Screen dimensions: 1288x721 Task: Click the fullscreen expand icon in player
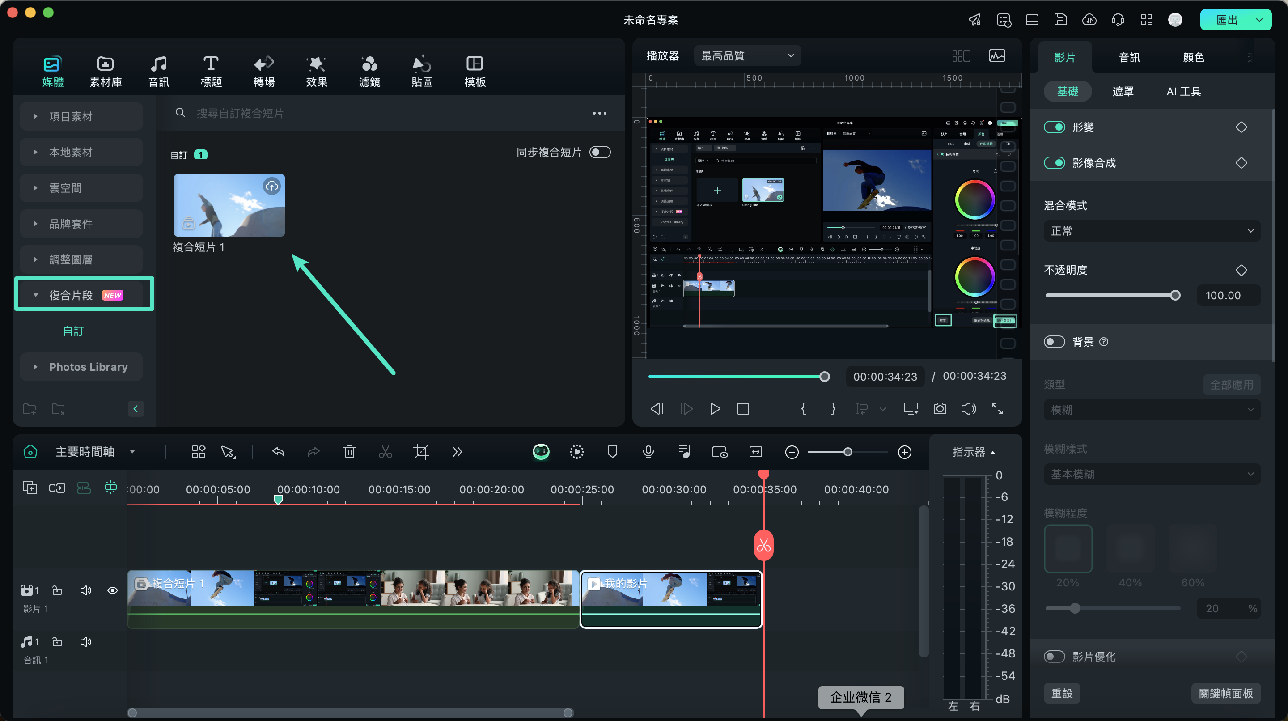coord(997,408)
